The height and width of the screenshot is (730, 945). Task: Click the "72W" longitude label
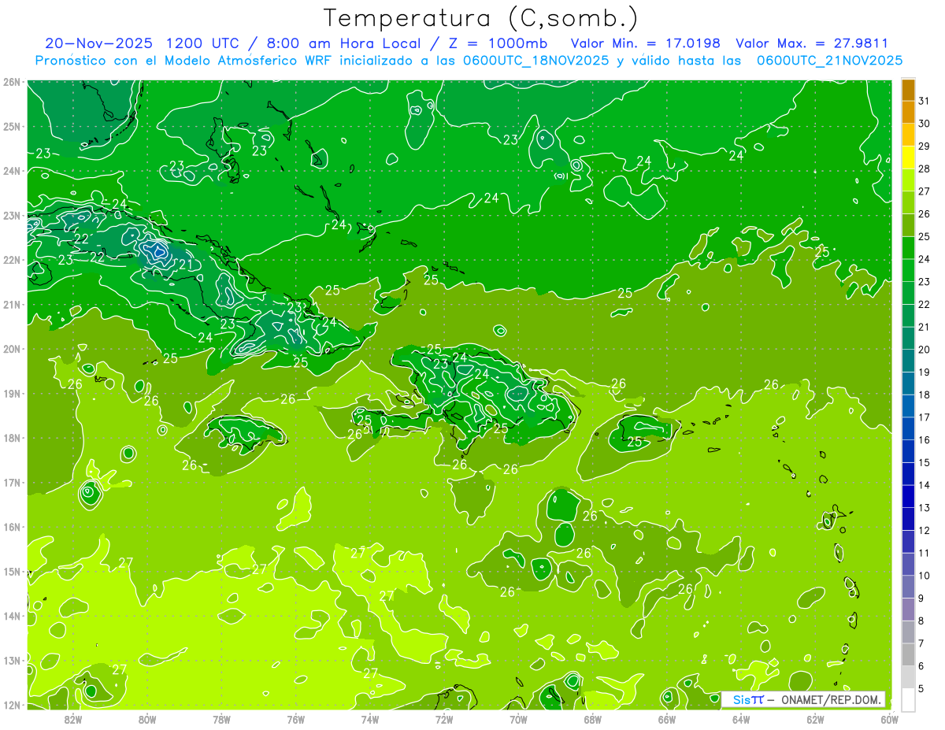point(444,718)
